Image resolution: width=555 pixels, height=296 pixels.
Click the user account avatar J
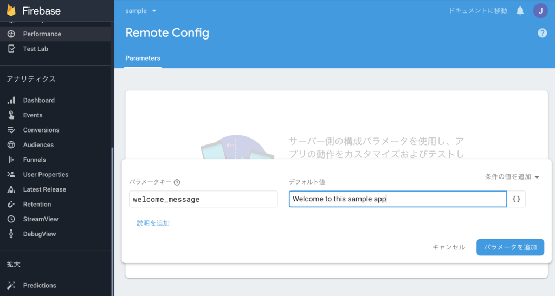(x=540, y=11)
